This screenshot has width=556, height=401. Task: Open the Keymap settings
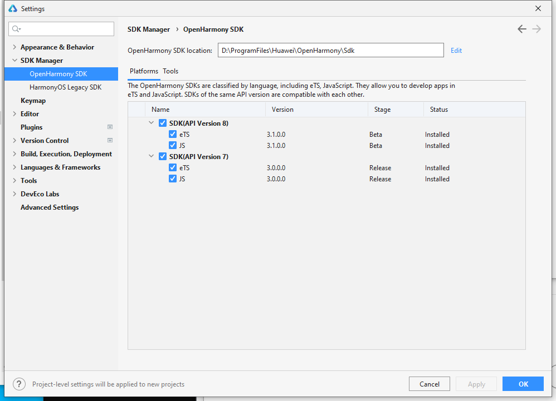(33, 101)
